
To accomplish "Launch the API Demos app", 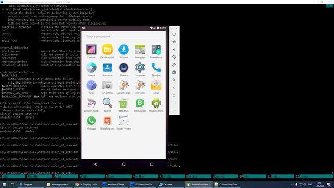I will 108,85.
